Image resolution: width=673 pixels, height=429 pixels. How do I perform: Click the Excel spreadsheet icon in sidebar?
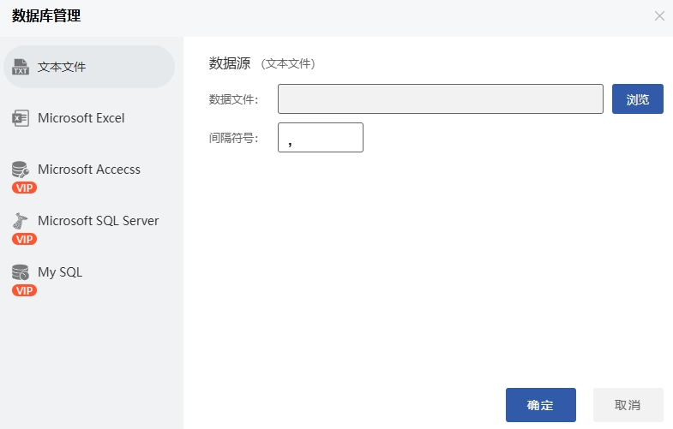tap(21, 118)
